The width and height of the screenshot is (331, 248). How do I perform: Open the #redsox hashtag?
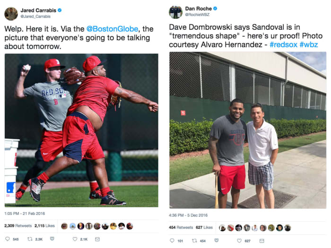click(x=284, y=45)
